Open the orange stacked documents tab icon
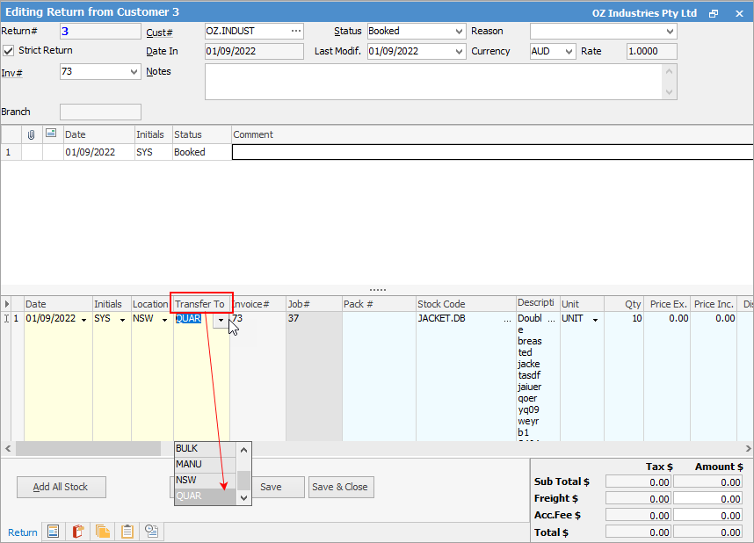The image size is (754, 543). click(103, 532)
